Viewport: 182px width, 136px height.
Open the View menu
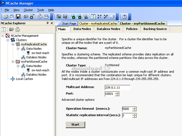(x=16, y=10)
